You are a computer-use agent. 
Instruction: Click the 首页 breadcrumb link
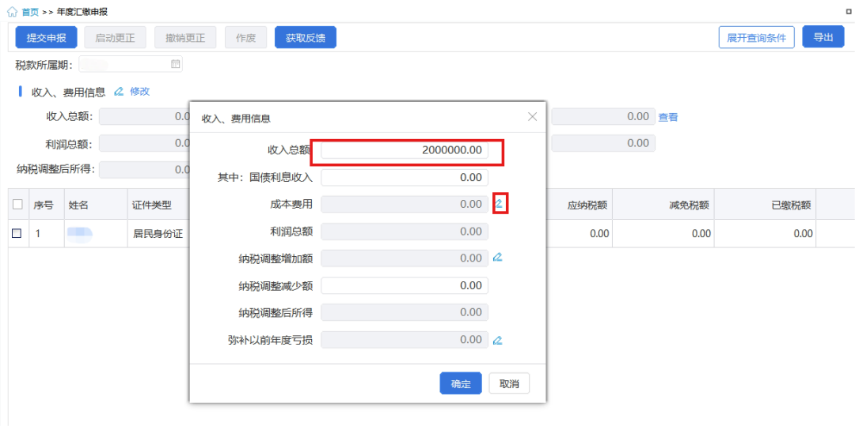pos(30,12)
